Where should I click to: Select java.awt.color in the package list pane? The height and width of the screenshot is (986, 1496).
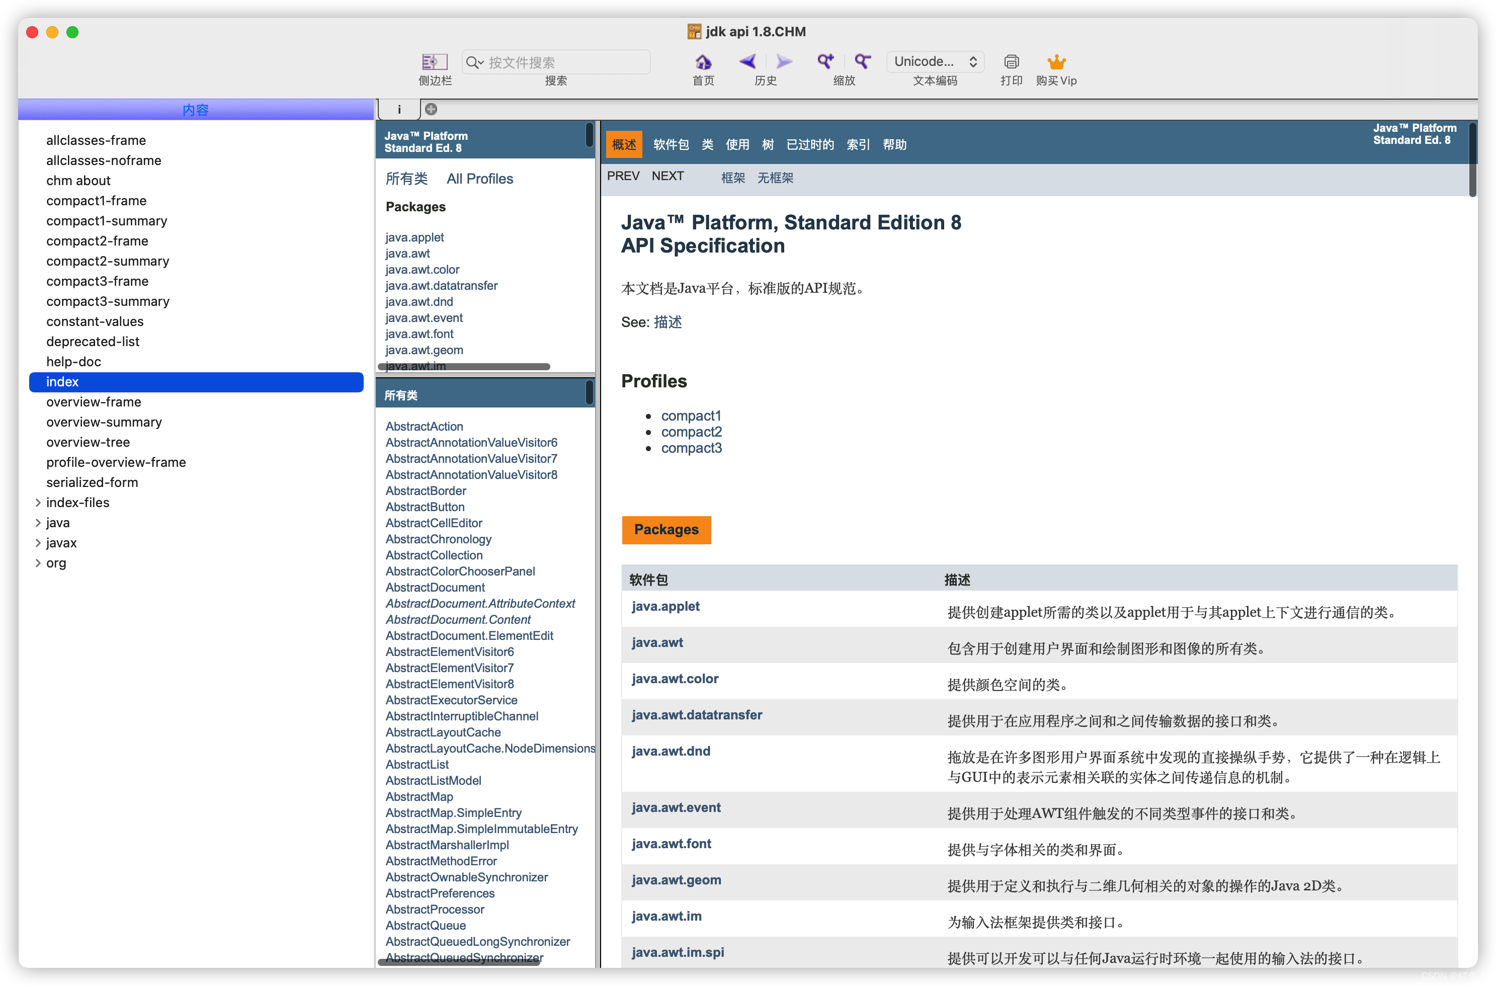(422, 269)
